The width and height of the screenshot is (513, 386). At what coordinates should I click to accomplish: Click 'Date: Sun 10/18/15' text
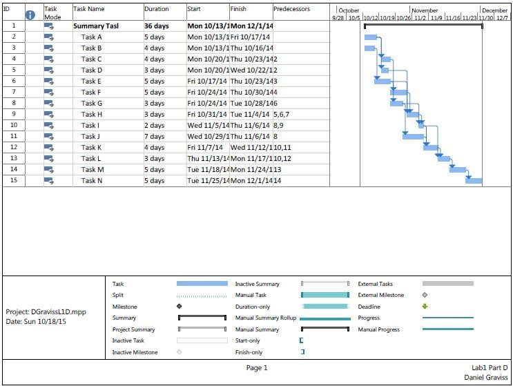pyautogui.click(x=36, y=322)
